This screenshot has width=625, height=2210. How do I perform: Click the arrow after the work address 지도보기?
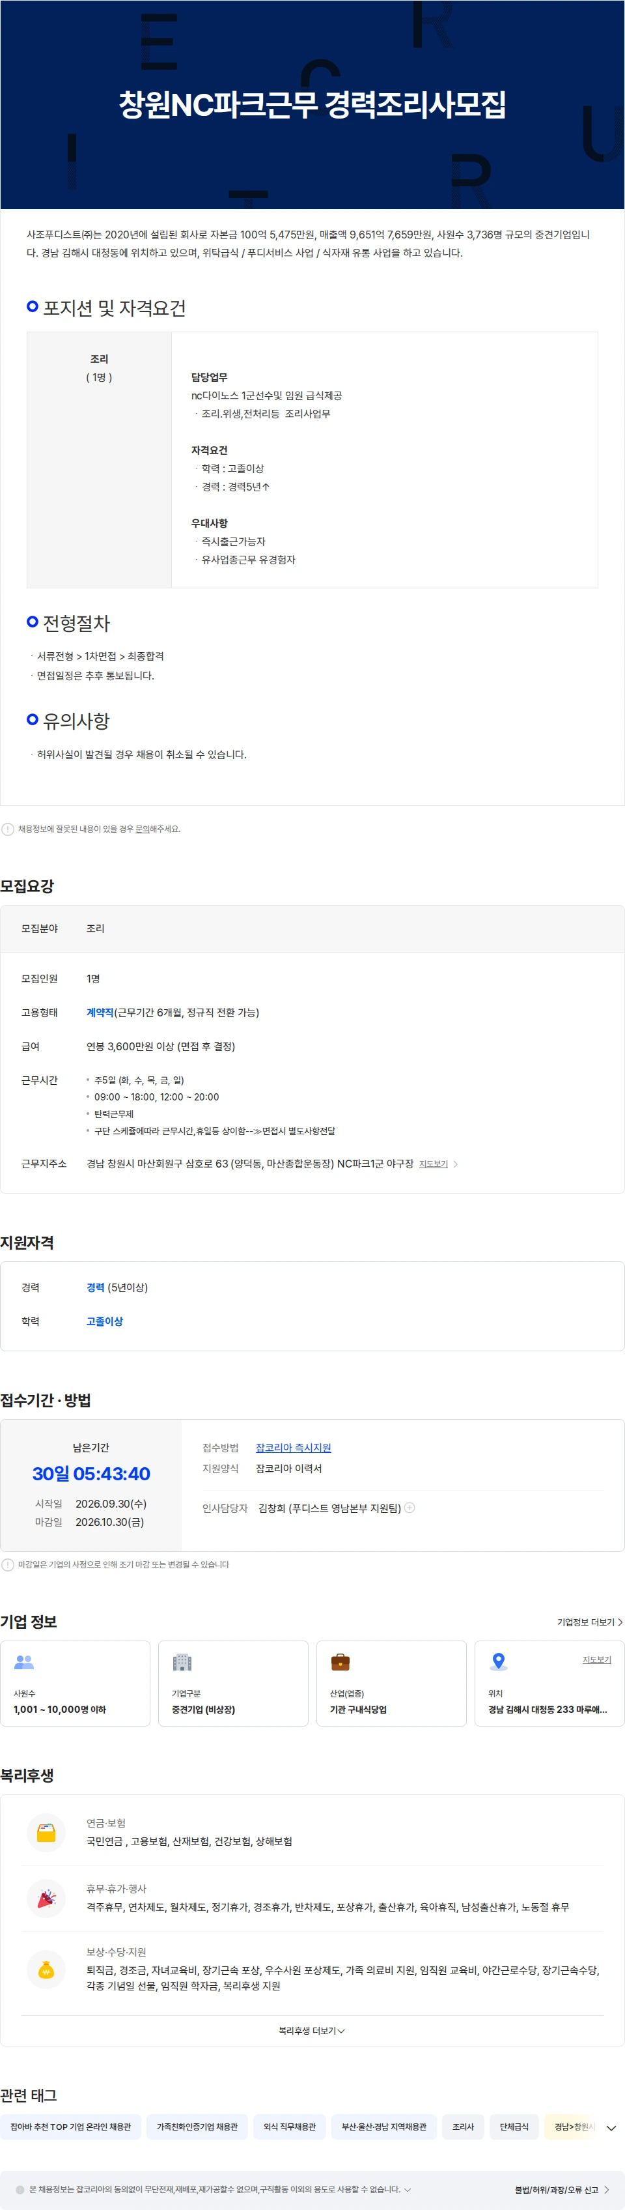pyautogui.click(x=455, y=1164)
